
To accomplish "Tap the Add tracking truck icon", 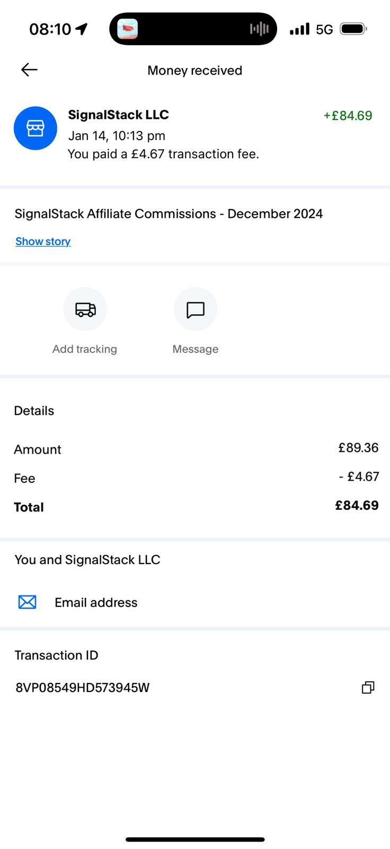I will point(85,309).
